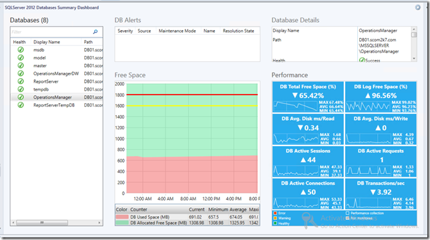Click the yellow Warning legend swatch
430x240 pixels.
point(275,218)
